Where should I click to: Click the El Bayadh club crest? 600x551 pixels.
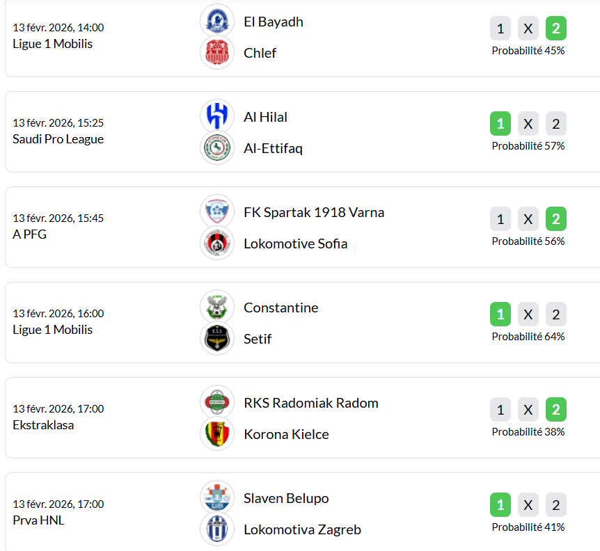(x=217, y=21)
